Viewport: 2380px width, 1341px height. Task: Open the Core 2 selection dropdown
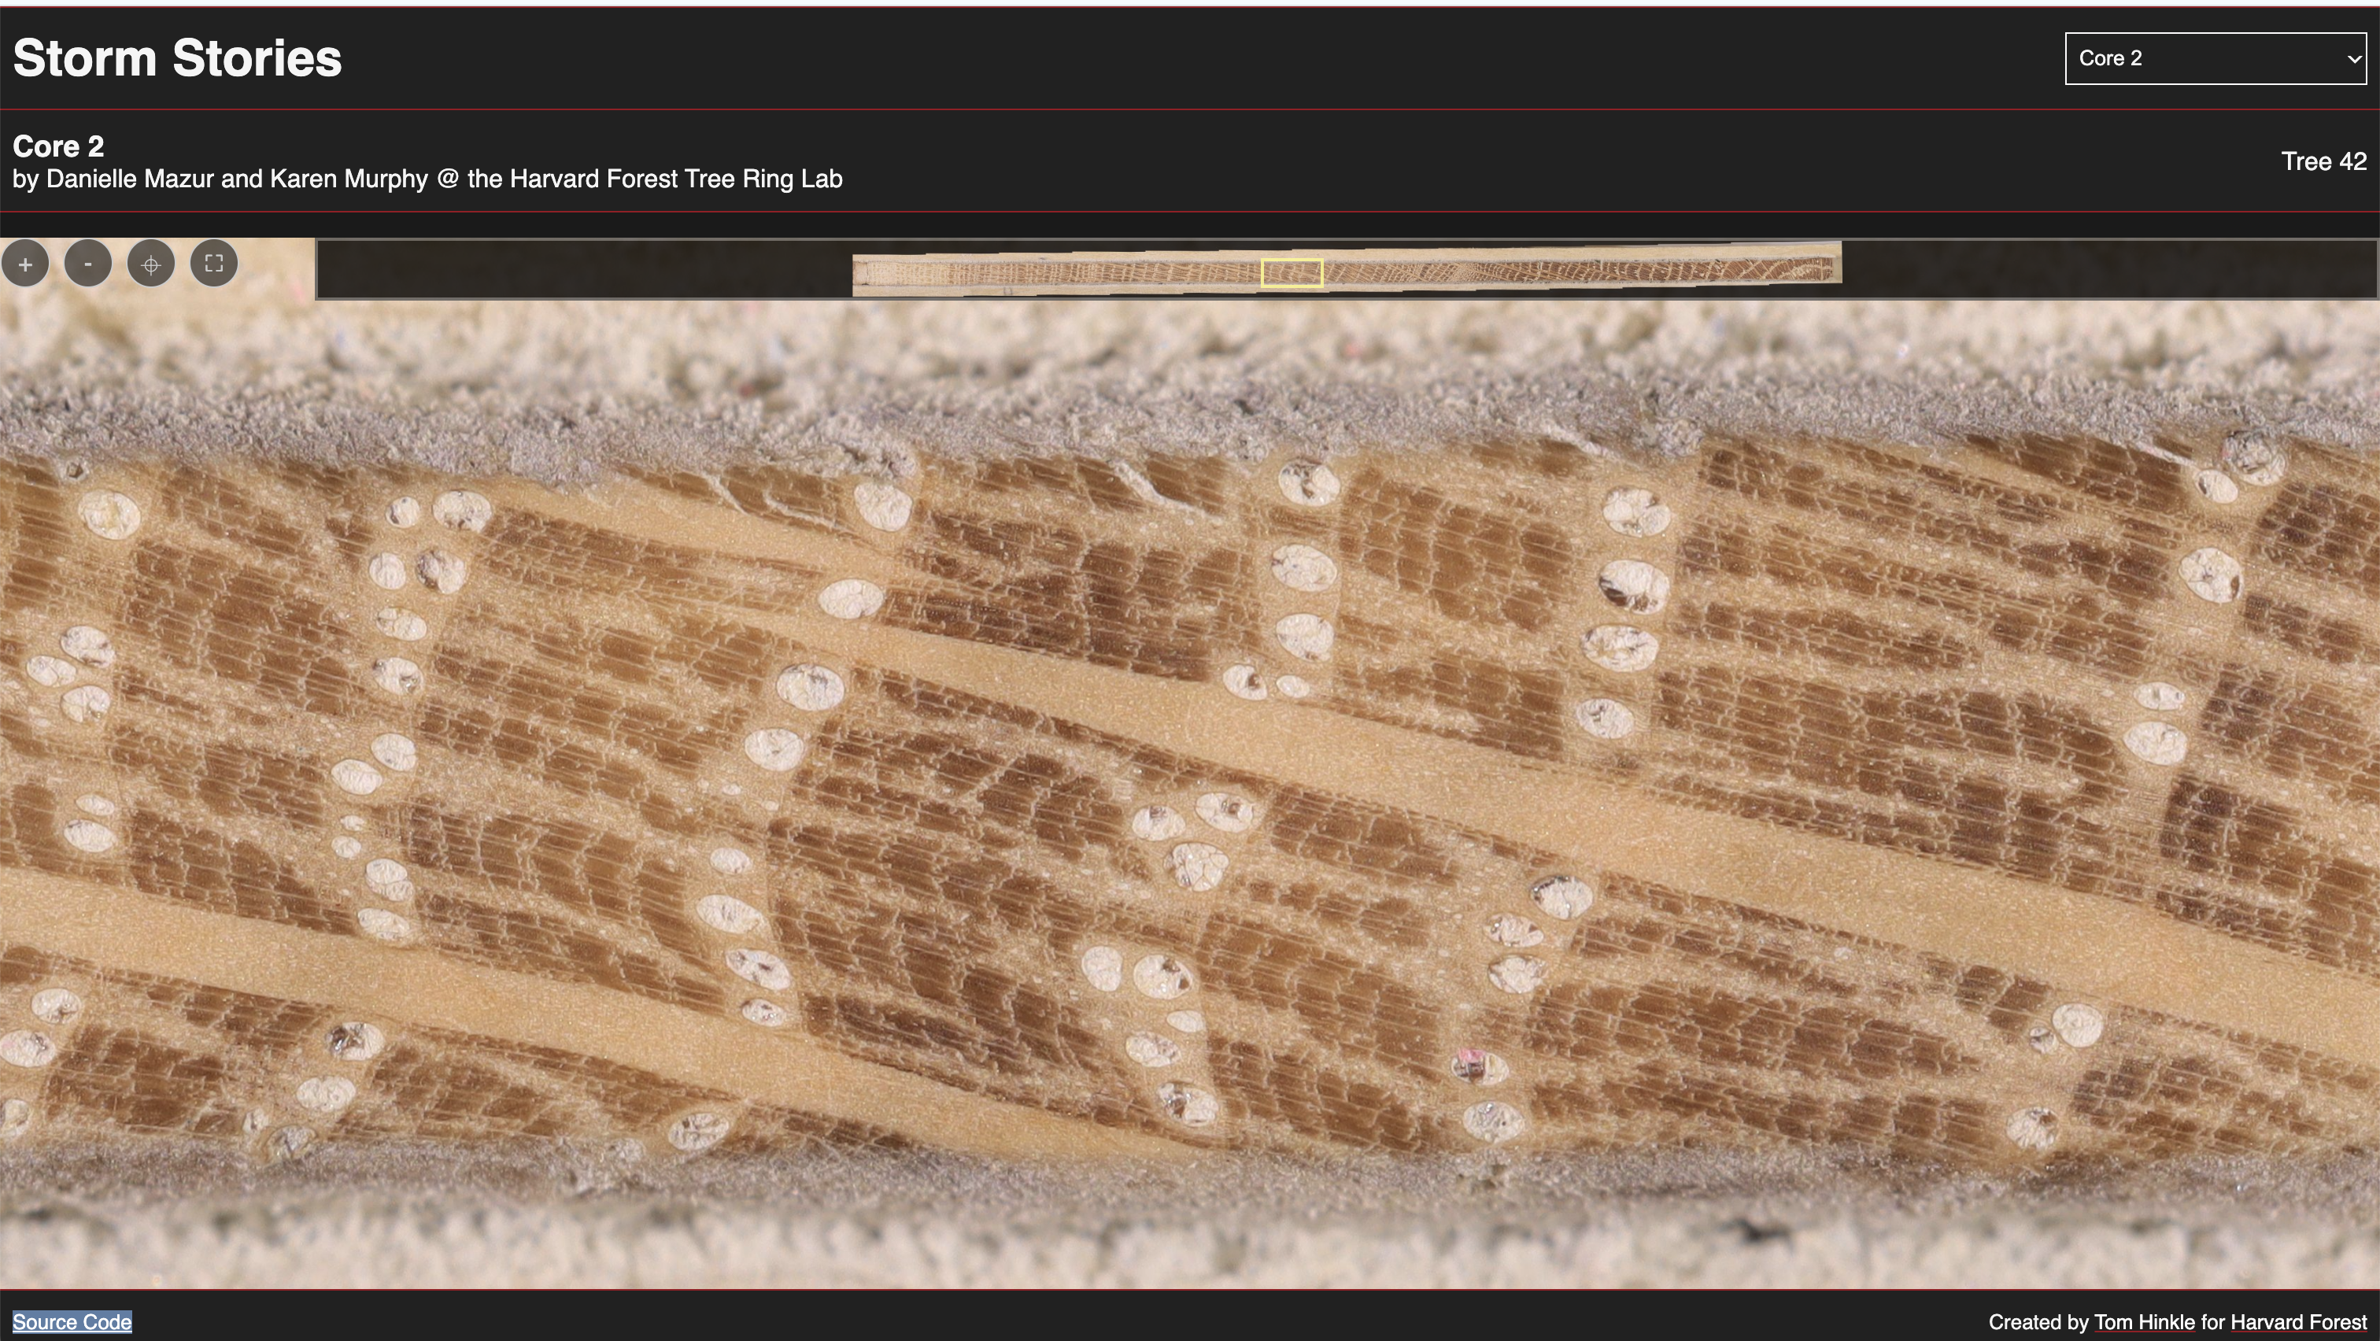click(2214, 58)
